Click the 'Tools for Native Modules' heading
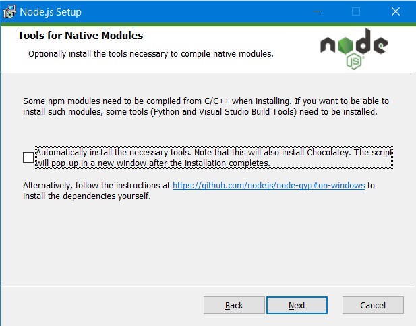 pyautogui.click(x=80, y=36)
